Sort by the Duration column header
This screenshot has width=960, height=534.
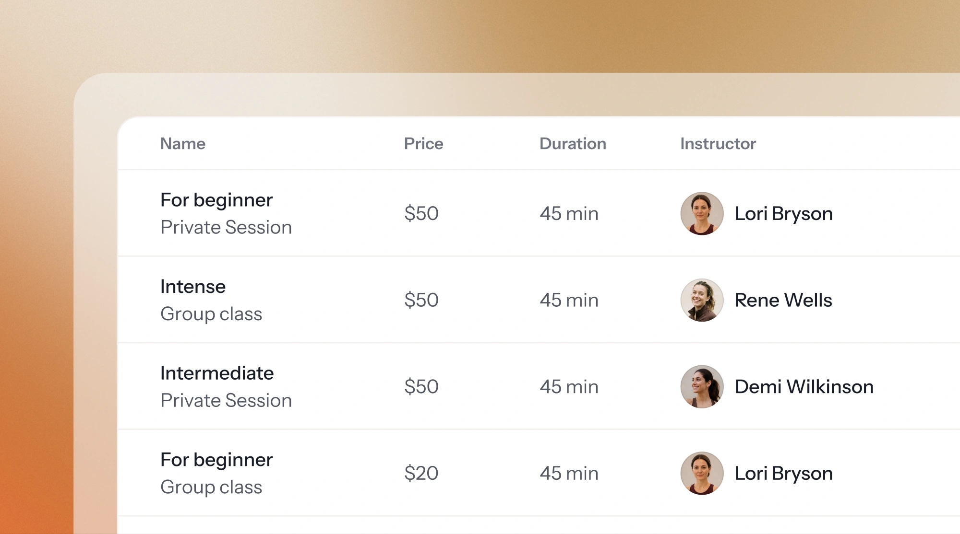573,143
